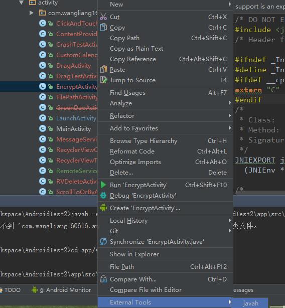The height and width of the screenshot is (308, 285).
Task: Click class icon beside LaunchActivity
Action: pyautogui.click(x=43, y=118)
